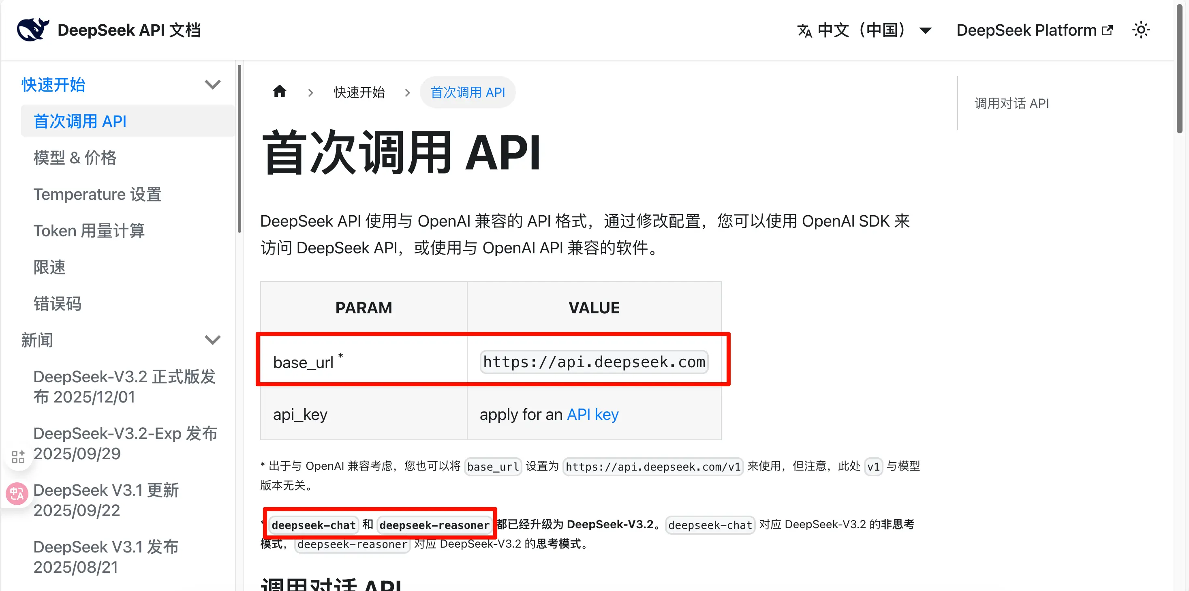
Task: Open 限速 sidebar page
Action: pos(49,267)
